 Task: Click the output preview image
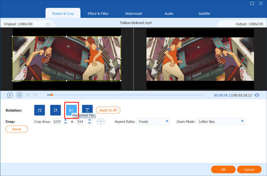coord(200,59)
